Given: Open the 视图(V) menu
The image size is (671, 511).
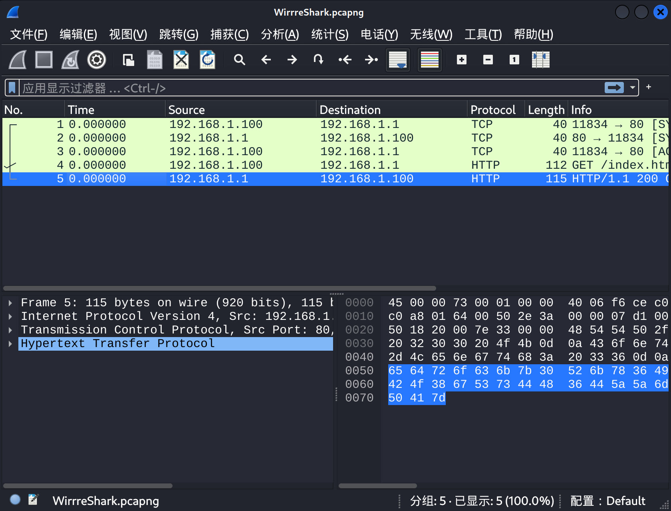Looking at the screenshot, I should coord(128,34).
